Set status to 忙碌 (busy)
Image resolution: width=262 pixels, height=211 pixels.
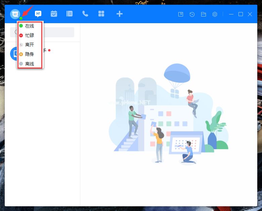coord(30,35)
